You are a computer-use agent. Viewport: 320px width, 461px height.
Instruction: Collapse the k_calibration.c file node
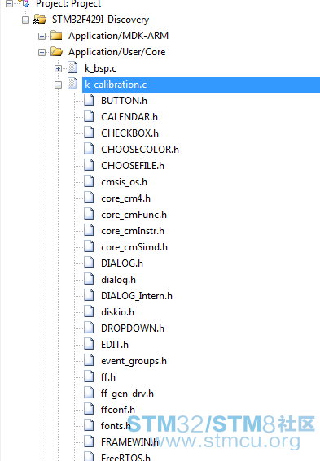click(x=58, y=85)
